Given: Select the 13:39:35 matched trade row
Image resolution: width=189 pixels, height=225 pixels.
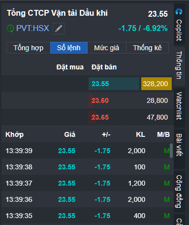Looking at the screenshot, I should point(88,216).
